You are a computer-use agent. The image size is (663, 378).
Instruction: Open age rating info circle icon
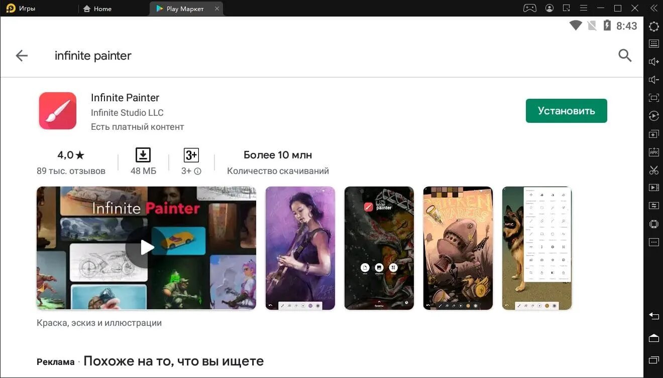(x=198, y=171)
